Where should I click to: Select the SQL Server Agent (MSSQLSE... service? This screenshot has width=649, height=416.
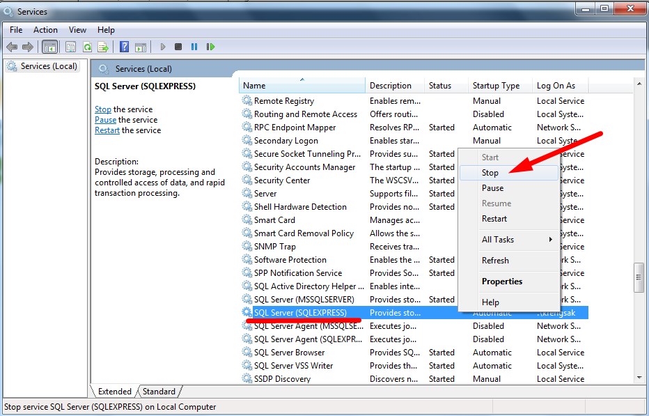click(x=414, y=327)
